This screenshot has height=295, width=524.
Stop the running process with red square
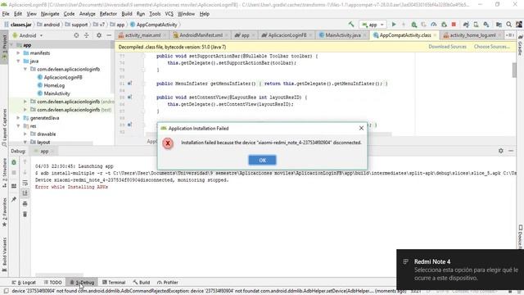[454, 25]
